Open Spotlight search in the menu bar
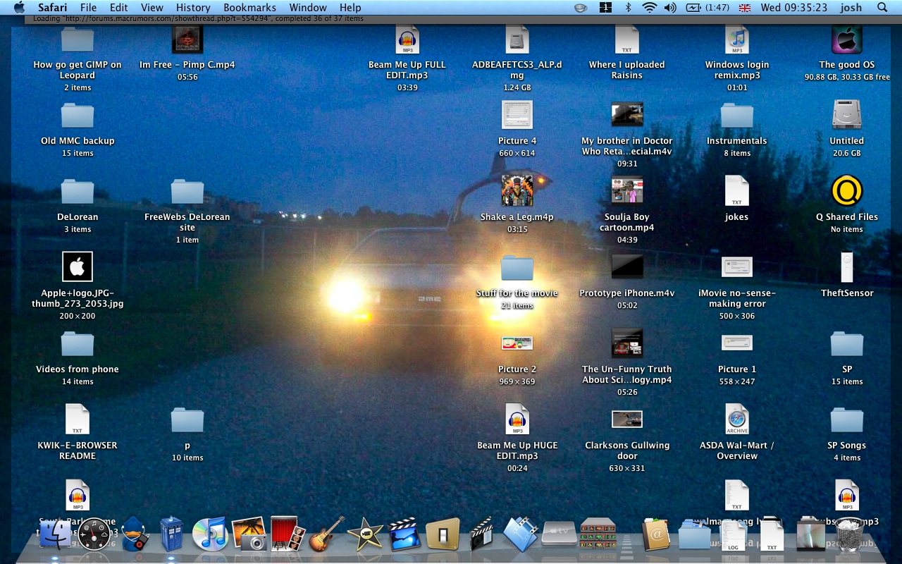The height and width of the screenshot is (564, 902). click(880, 8)
